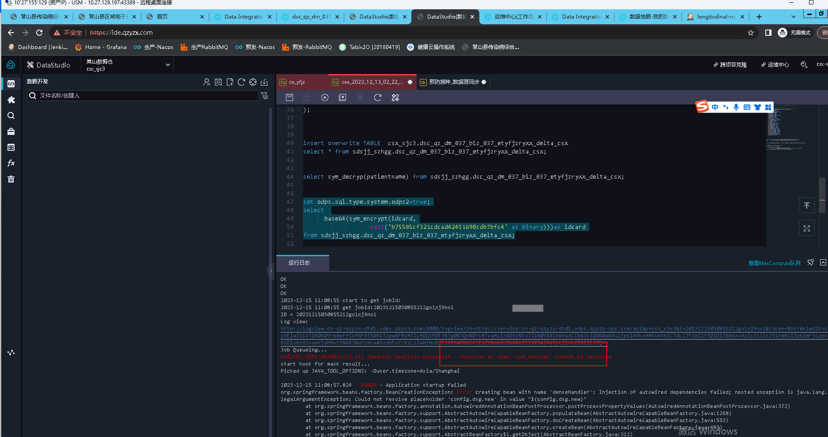Click the stop run button in the editor toolbar

[x=360, y=97]
